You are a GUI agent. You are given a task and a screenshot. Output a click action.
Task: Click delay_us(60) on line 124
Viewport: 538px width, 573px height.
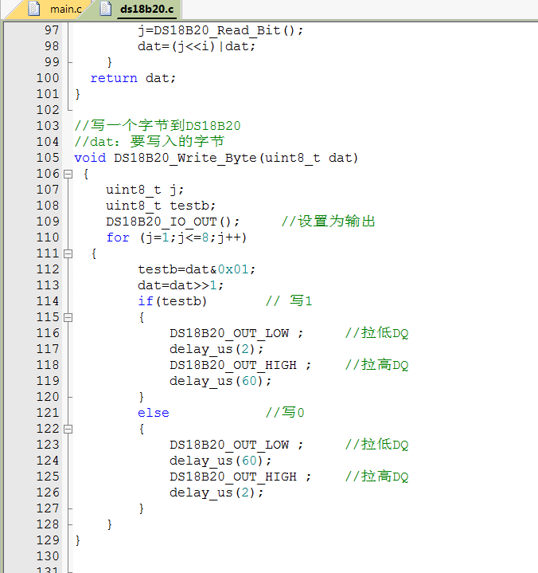(x=216, y=461)
